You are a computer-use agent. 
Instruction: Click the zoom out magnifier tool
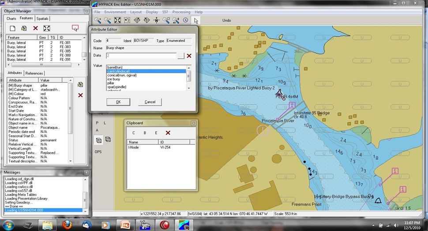[108, 20]
